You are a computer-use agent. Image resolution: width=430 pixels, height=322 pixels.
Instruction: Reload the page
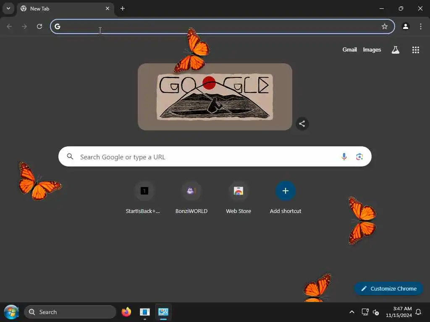pyautogui.click(x=39, y=26)
